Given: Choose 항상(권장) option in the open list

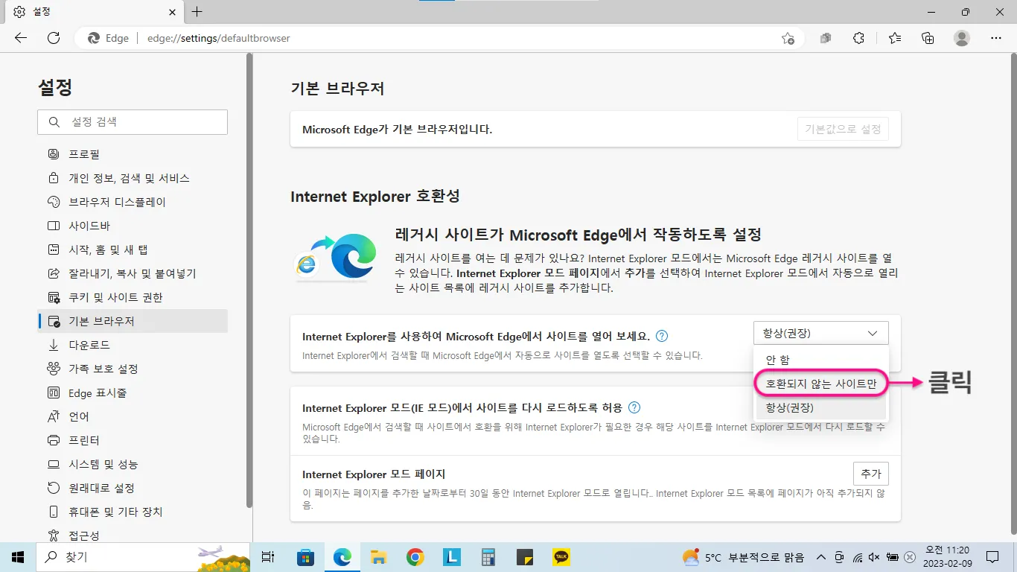Looking at the screenshot, I should (x=820, y=408).
